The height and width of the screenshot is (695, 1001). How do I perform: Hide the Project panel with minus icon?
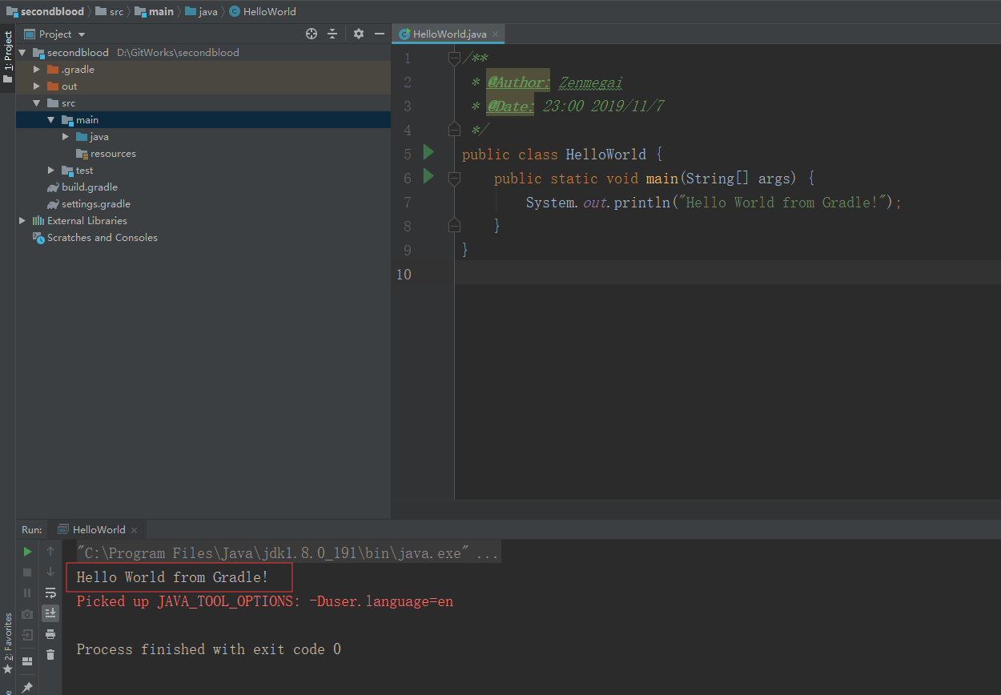point(379,34)
